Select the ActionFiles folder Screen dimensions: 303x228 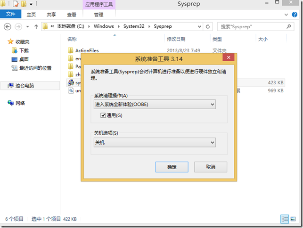coord(87,50)
